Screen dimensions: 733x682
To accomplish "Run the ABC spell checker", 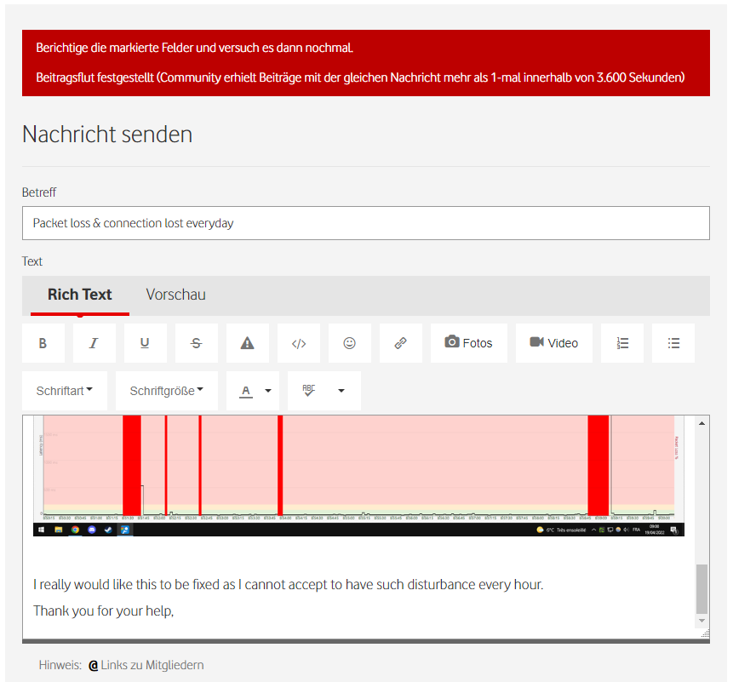I will (x=308, y=391).
